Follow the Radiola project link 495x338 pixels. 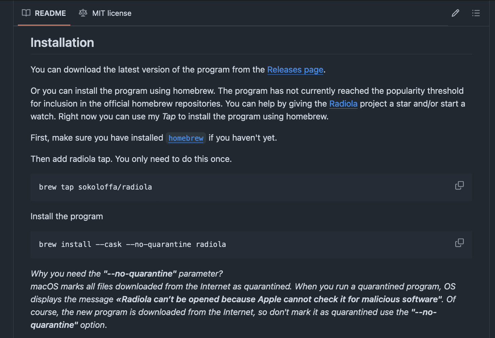pos(343,104)
